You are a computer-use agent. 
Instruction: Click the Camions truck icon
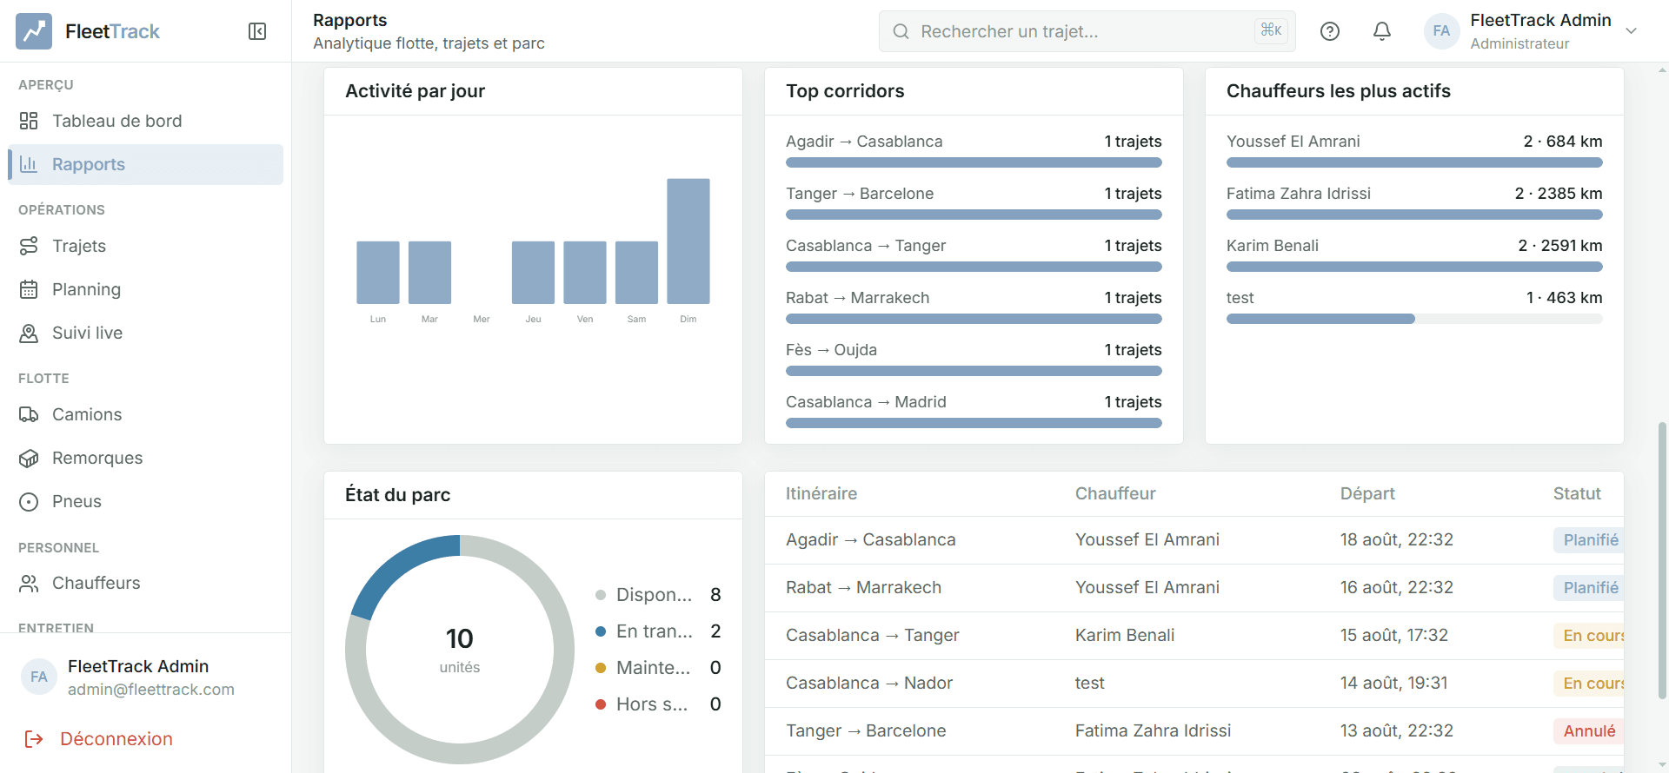[x=29, y=414]
